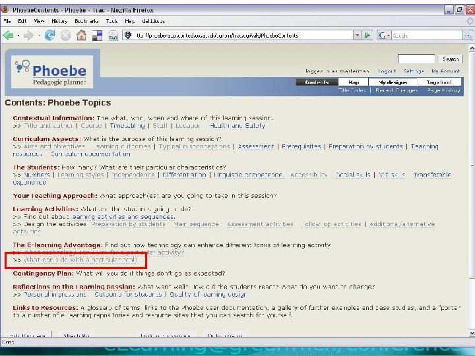
Task: Click the scrollbar up arrow
Action: [472, 48]
